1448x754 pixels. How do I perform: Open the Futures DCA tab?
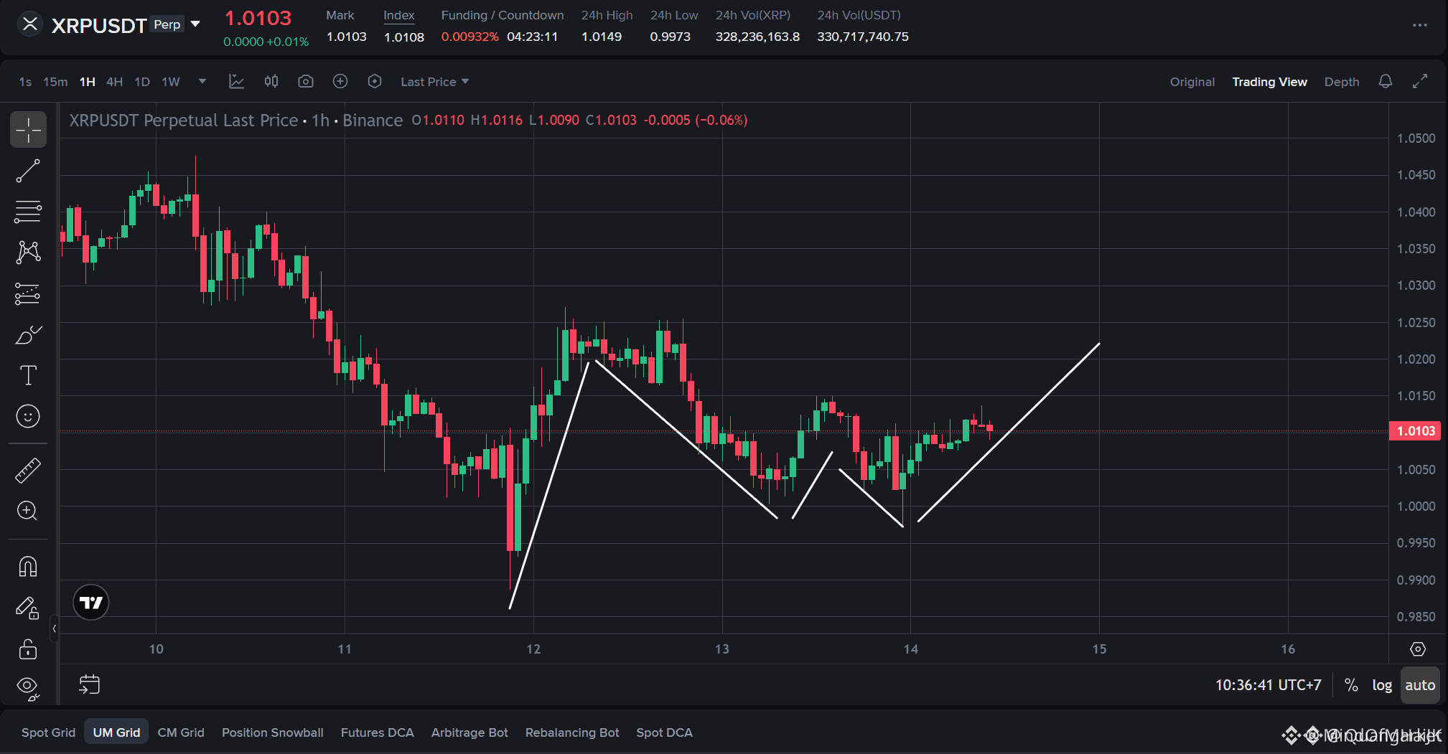coord(378,732)
